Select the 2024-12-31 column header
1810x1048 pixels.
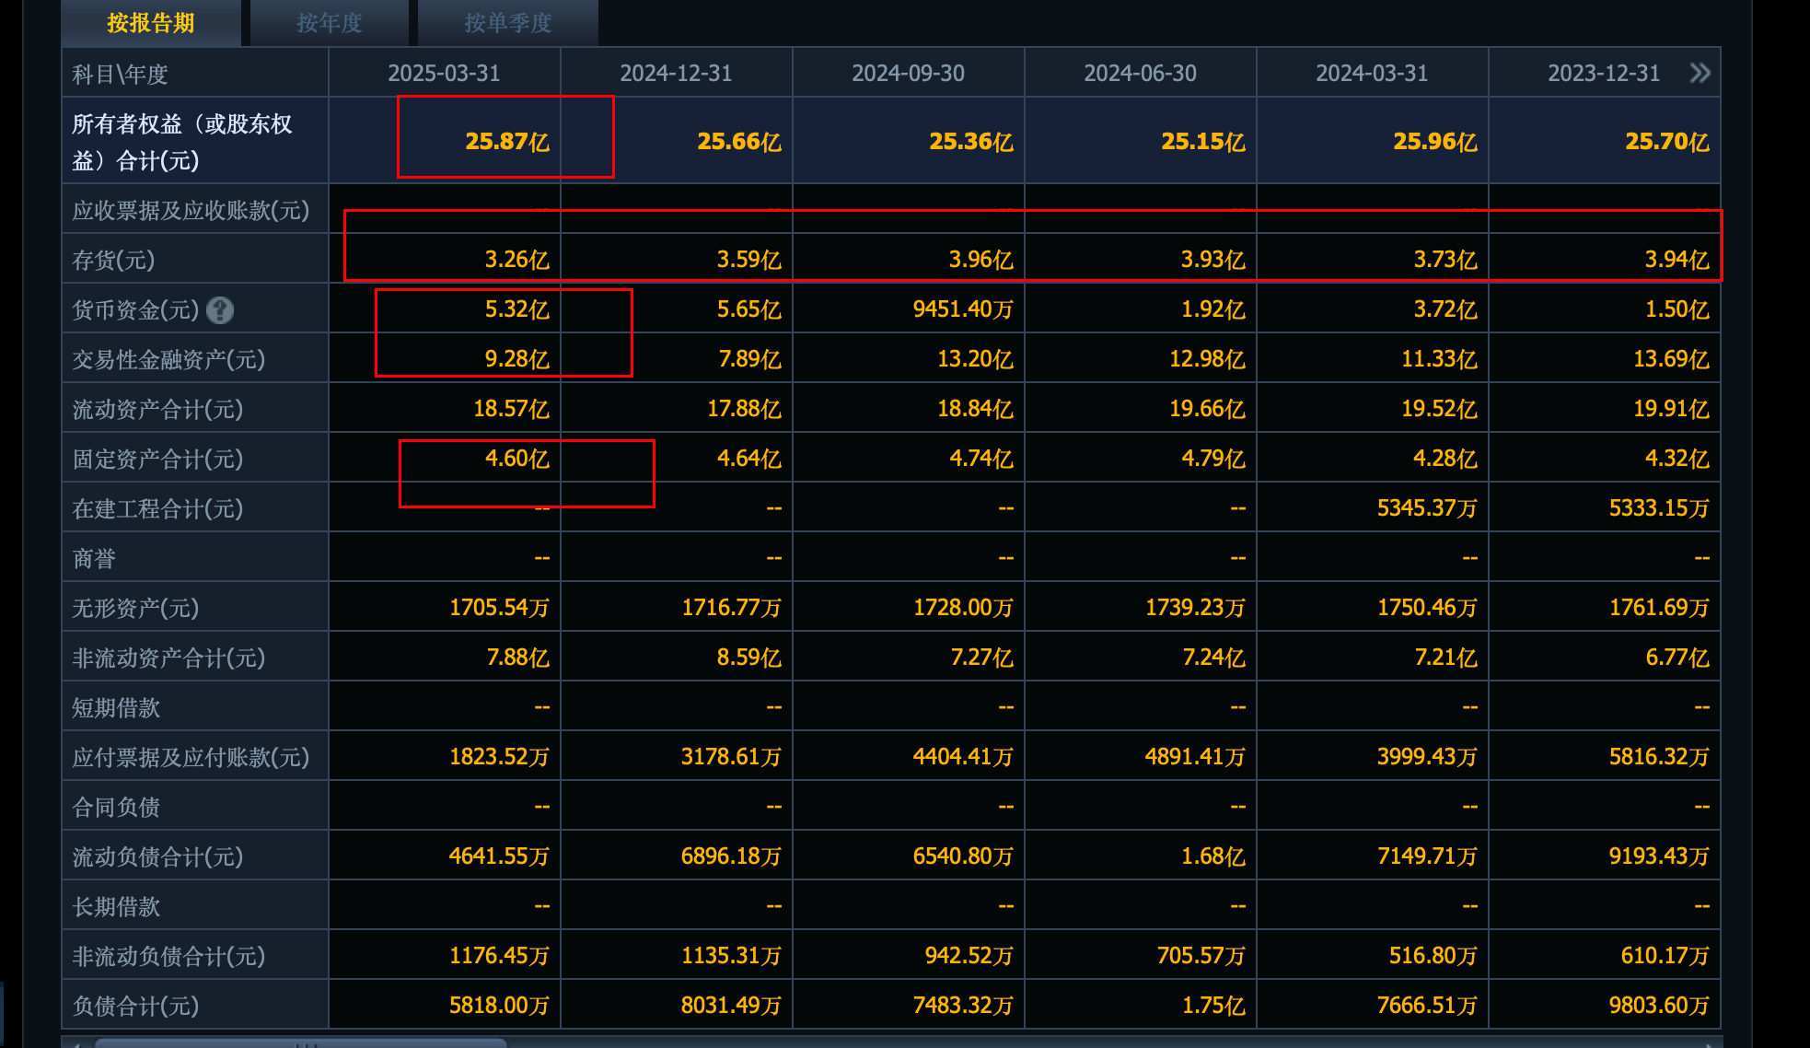[676, 73]
